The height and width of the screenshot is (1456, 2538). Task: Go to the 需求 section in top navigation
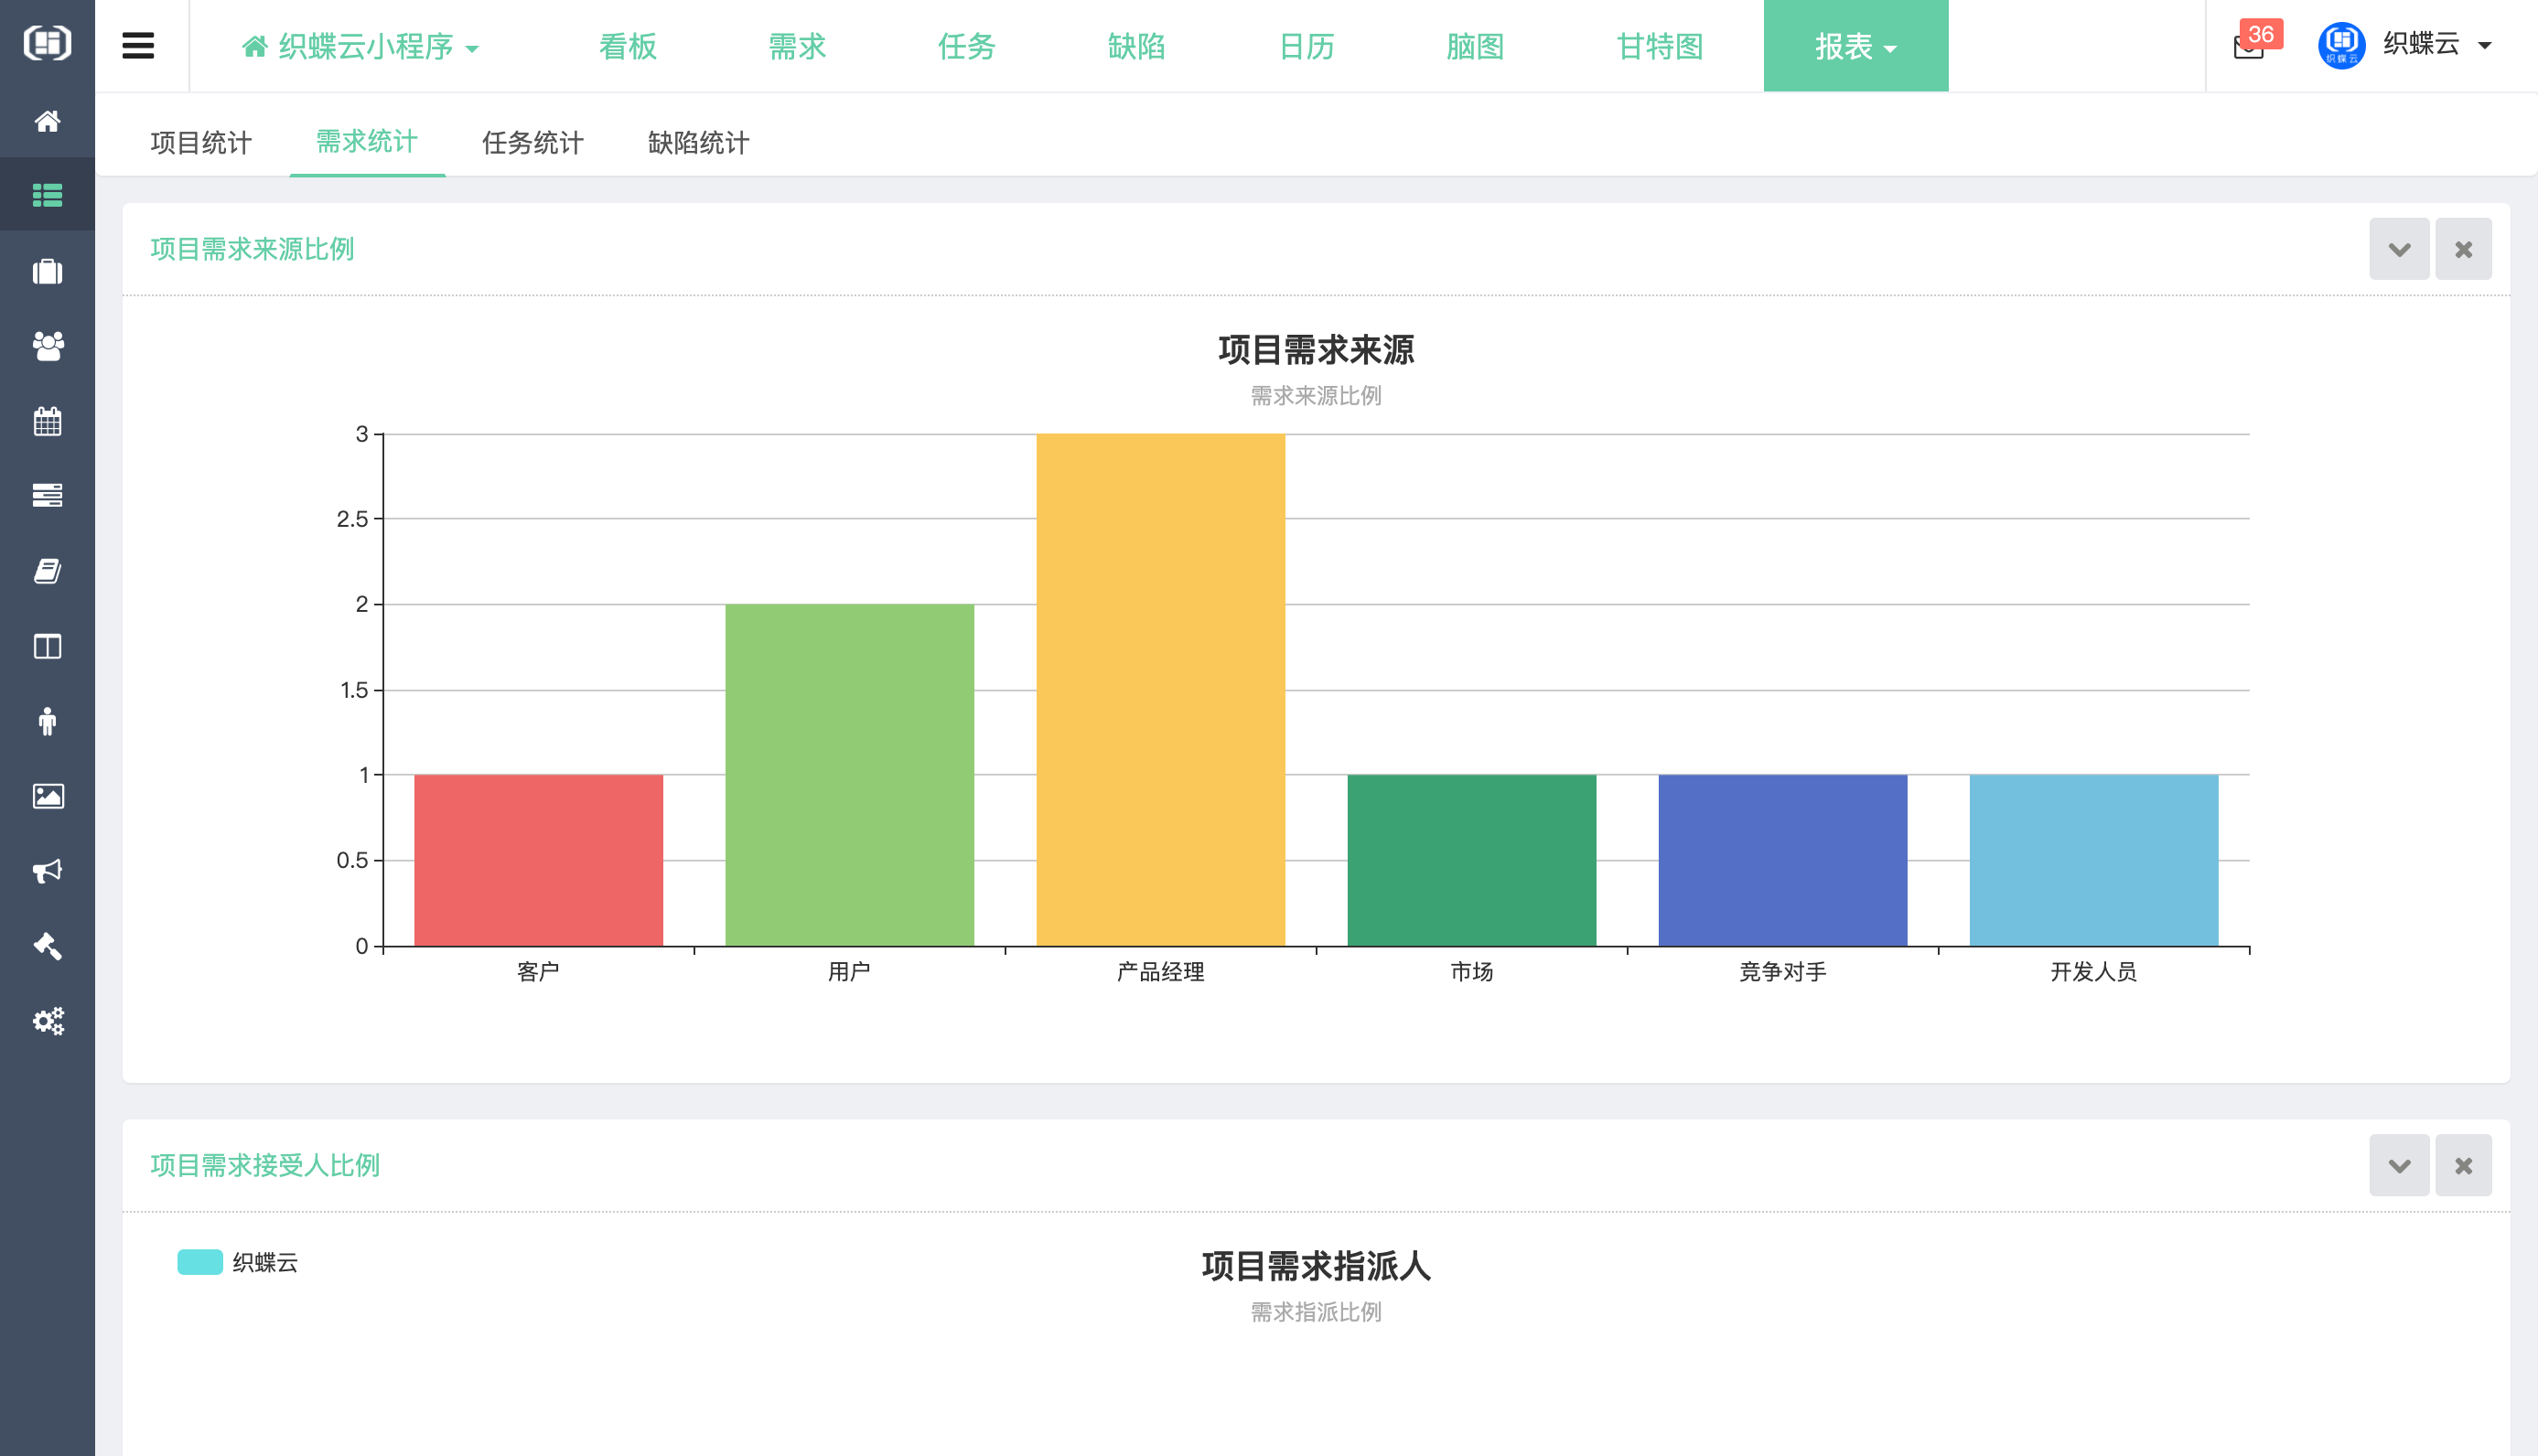click(795, 46)
